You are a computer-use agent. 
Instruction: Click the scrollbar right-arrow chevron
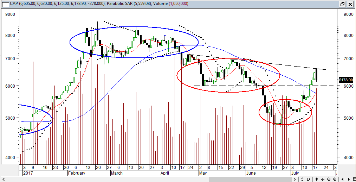(x=295, y=179)
